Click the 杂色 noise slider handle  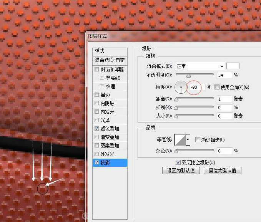pyautogui.click(x=176, y=151)
